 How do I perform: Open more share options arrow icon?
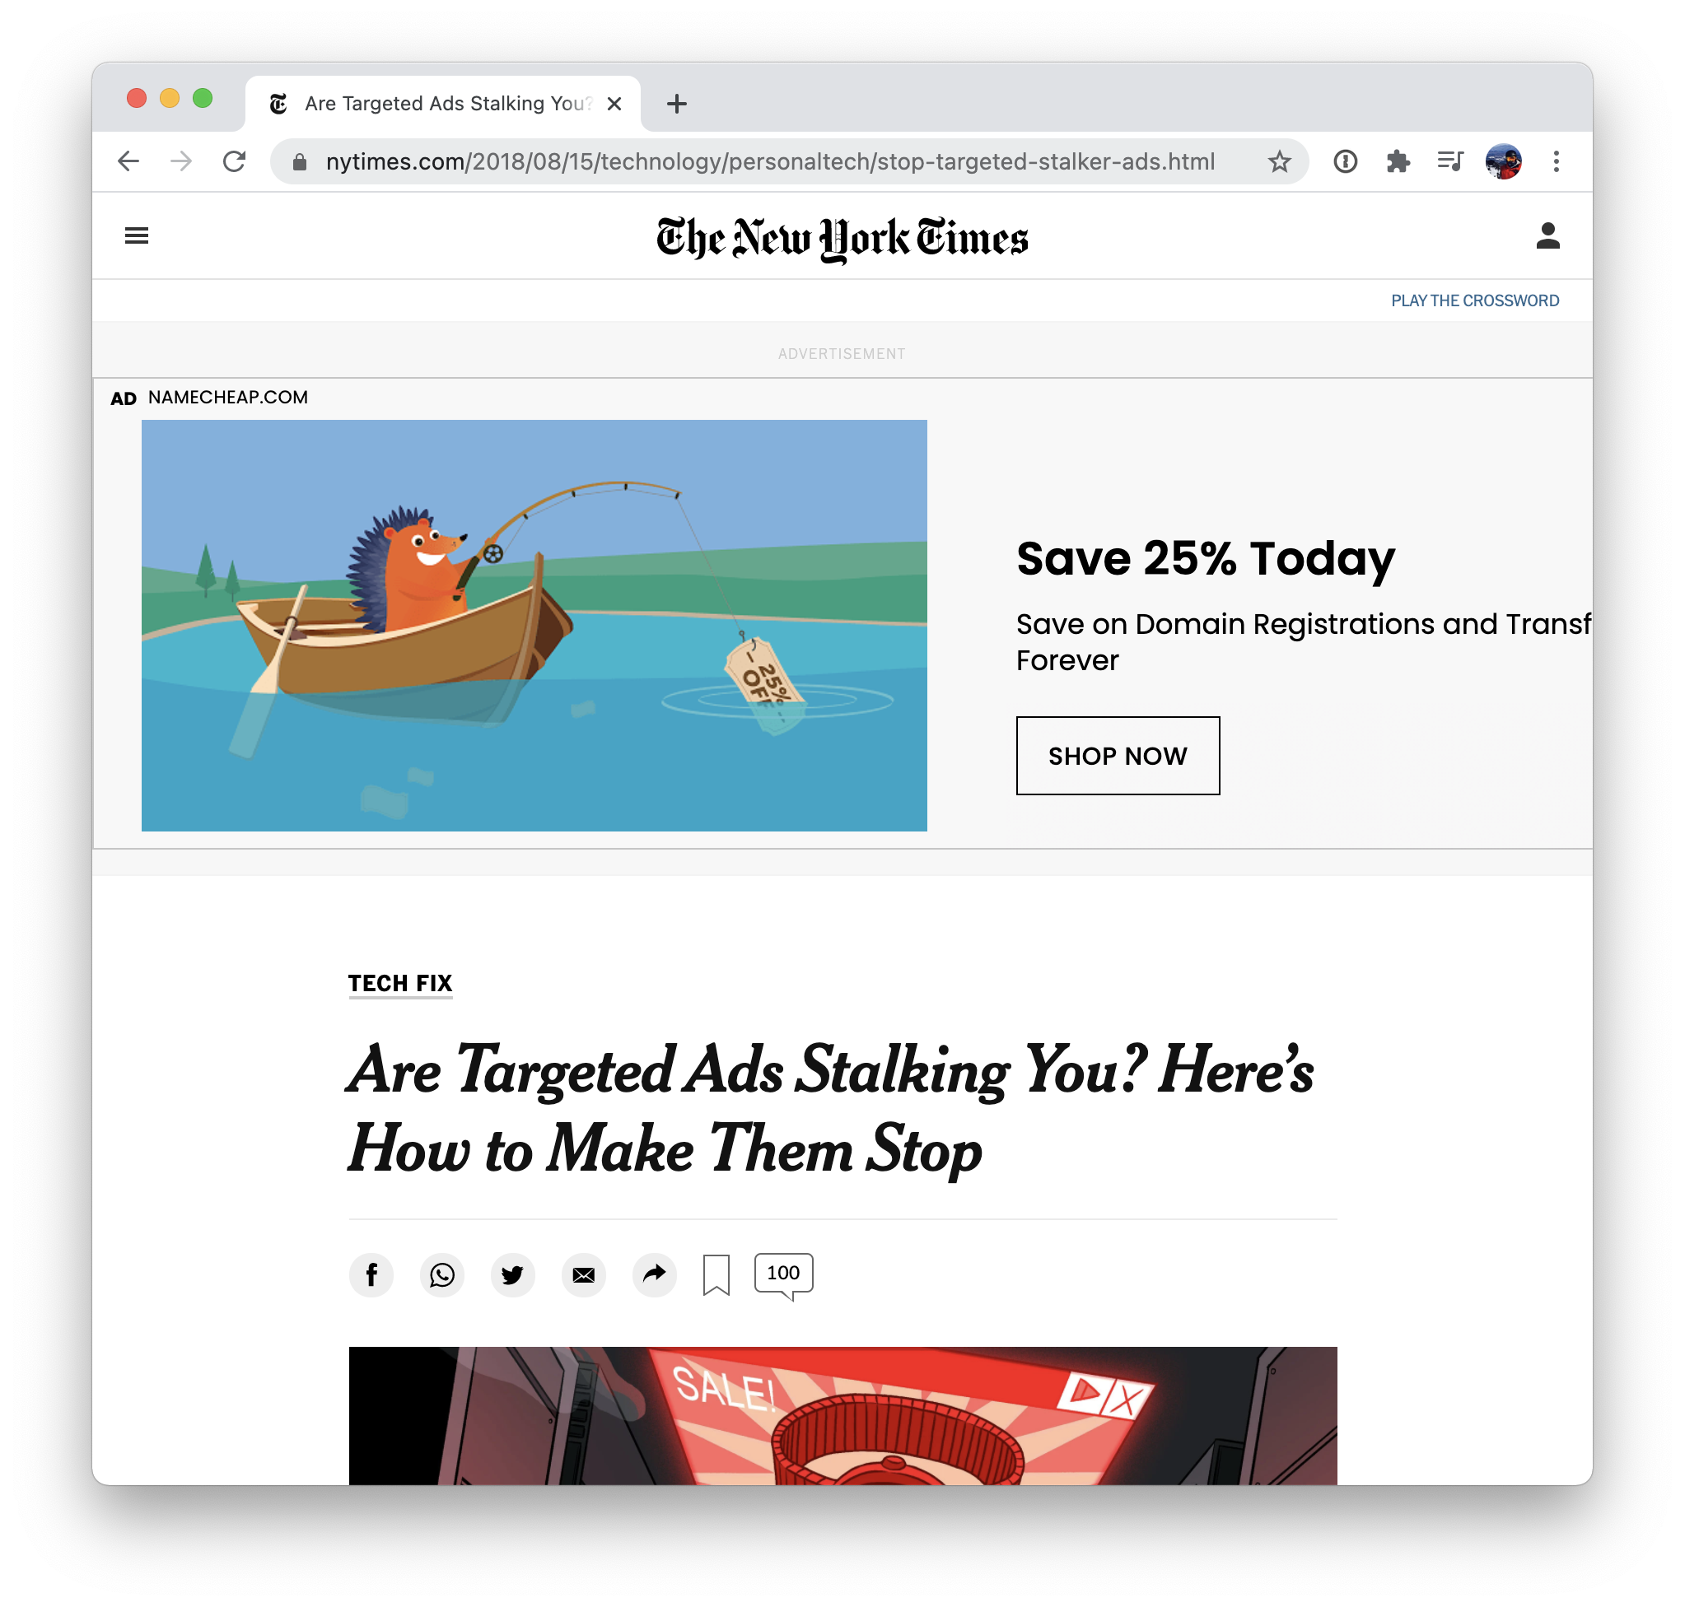tap(655, 1274)
